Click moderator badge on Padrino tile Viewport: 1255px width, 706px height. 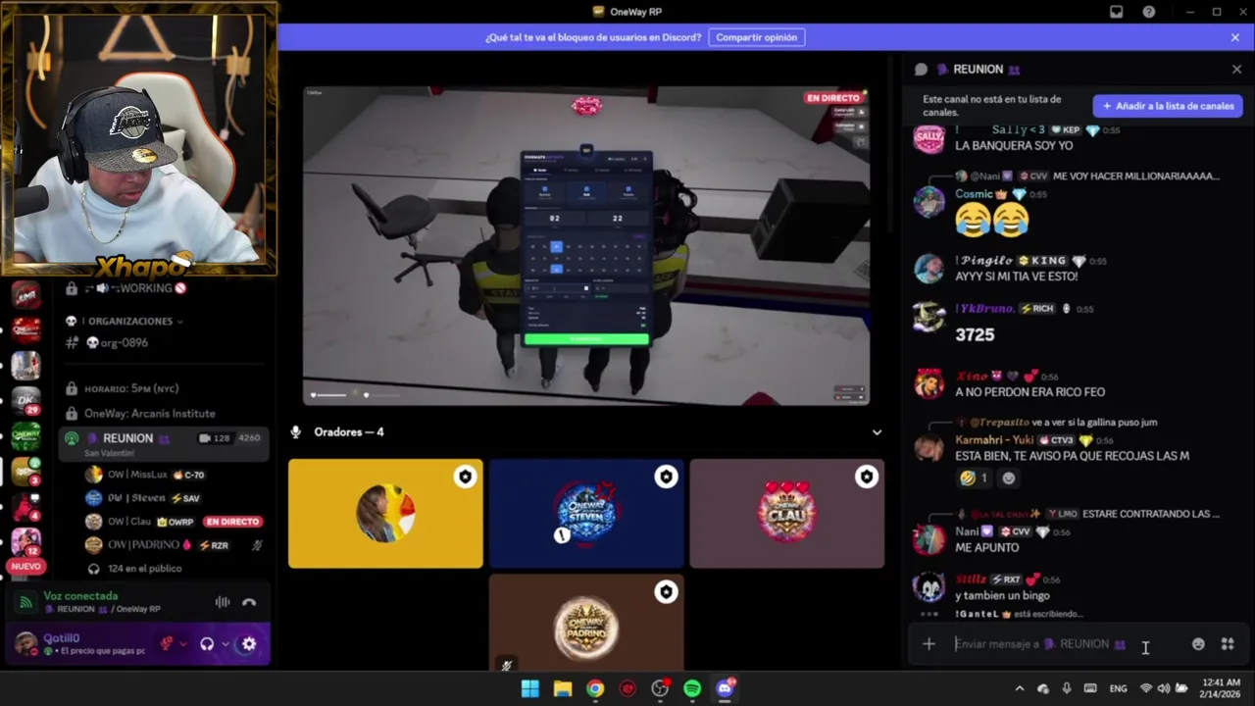pyautogui.click(x=666, y=592)
